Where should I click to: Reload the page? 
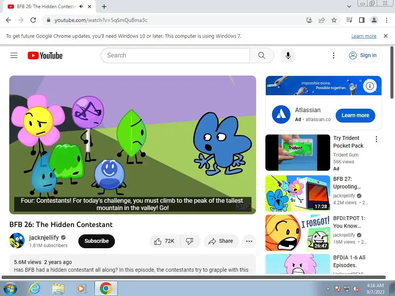tap(33, 20)
